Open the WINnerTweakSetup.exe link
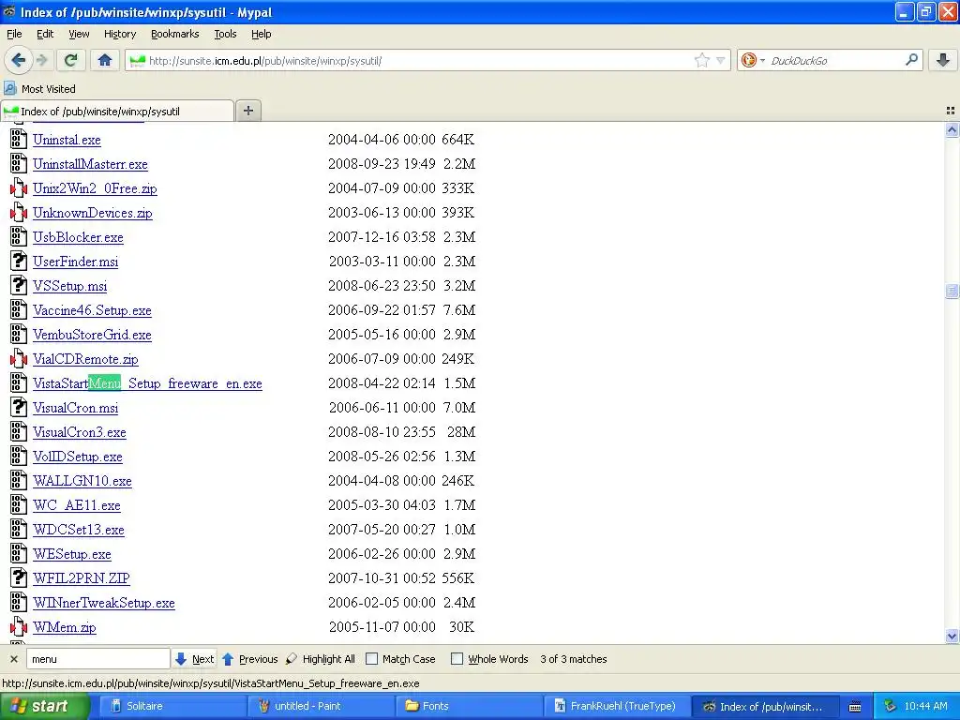960x720 pixels. 104,603
